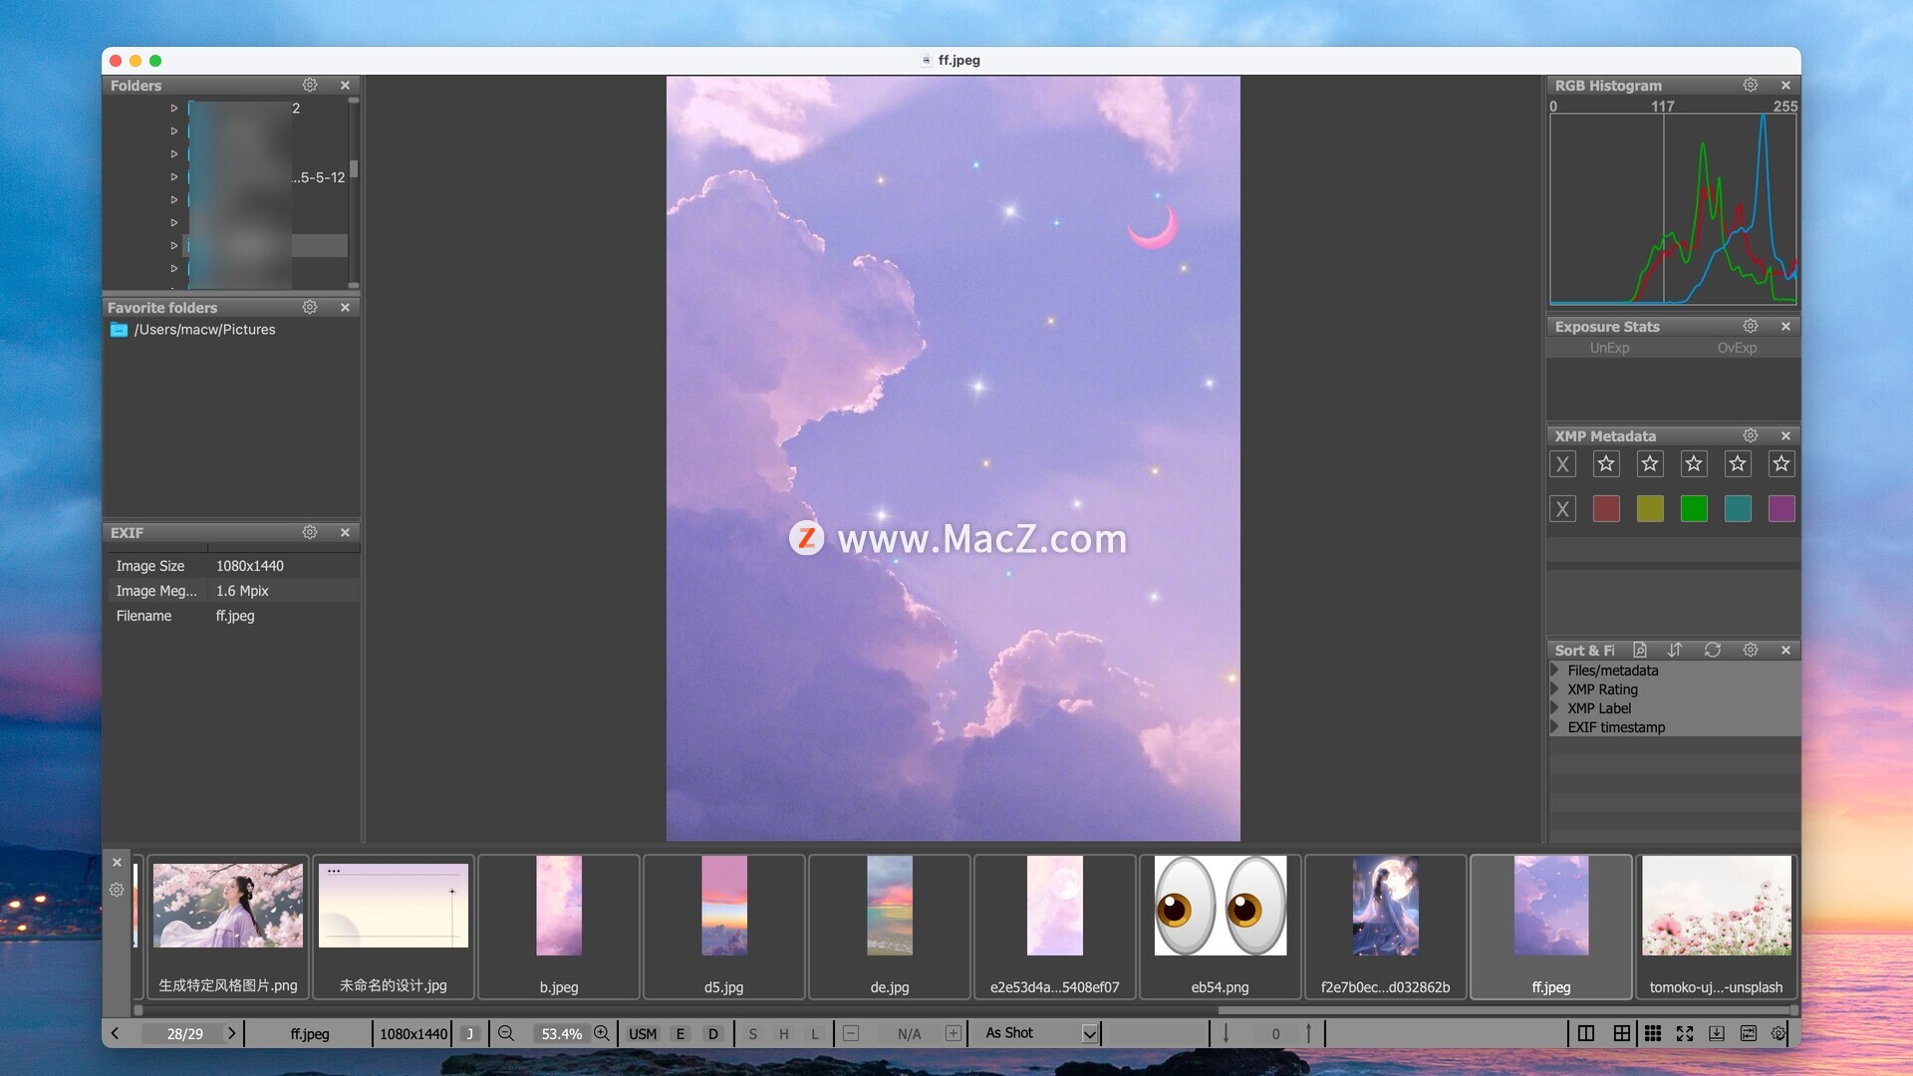The width and height of the screenshot is (1913, 1076).
Task: Toggle the D detail display button
Action: [x=713, y=1033]
